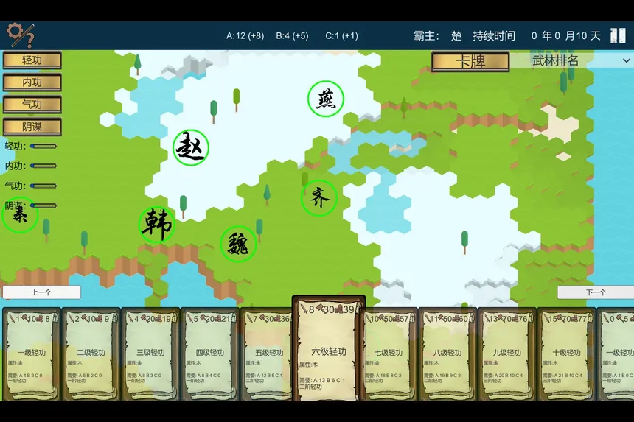Pick the 三级轻功 card
This screenshot has height=422, width=634.
pos(150,354)
